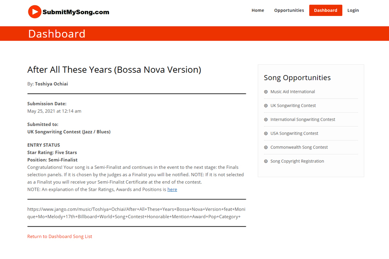The image size is (389, 259).
Task: Open the star ratings explanation 'here' link
Action: click(172, 189)
